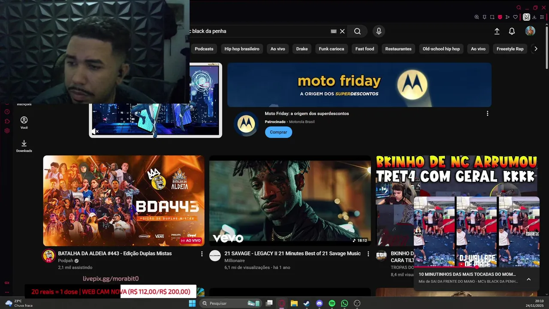The image size is (549, 309).
Task: Unmute the preview video with speaker icon
Action: click(95, 131)
